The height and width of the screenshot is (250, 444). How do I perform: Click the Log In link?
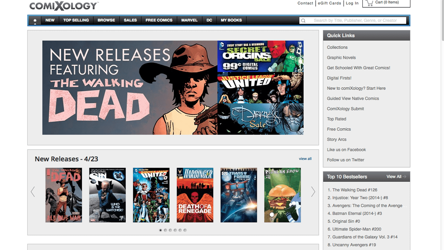tap(352, 3)
